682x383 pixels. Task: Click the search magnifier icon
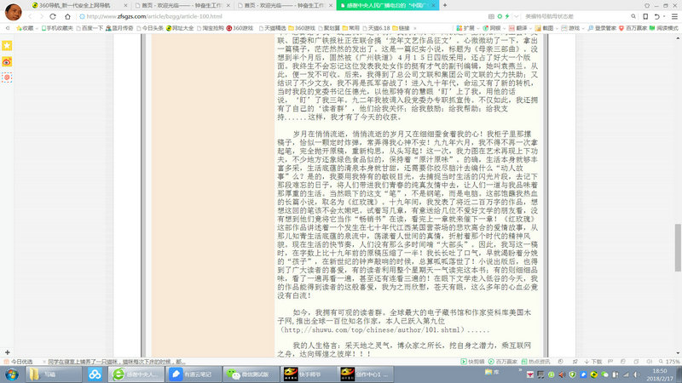point(633,16)
